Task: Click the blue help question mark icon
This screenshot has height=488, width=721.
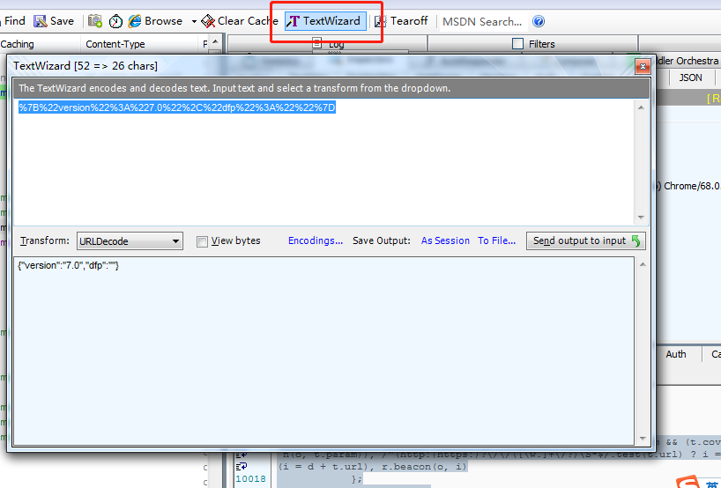Action: (x=539, y=21)
